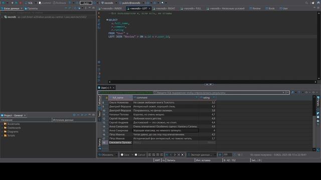Open the Review table tab
This screenshot has width=321, height=180.
coord(255,8)
